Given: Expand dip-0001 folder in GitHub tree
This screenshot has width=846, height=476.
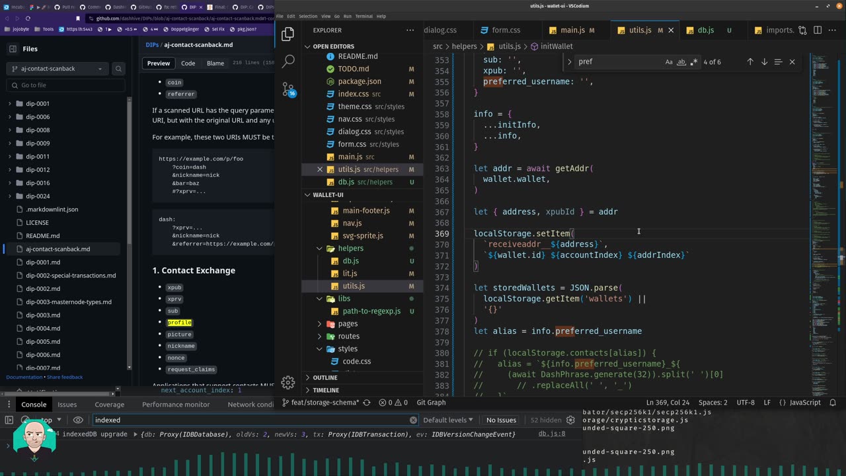Looking at the screenshot, I should [x=10, y=104].
